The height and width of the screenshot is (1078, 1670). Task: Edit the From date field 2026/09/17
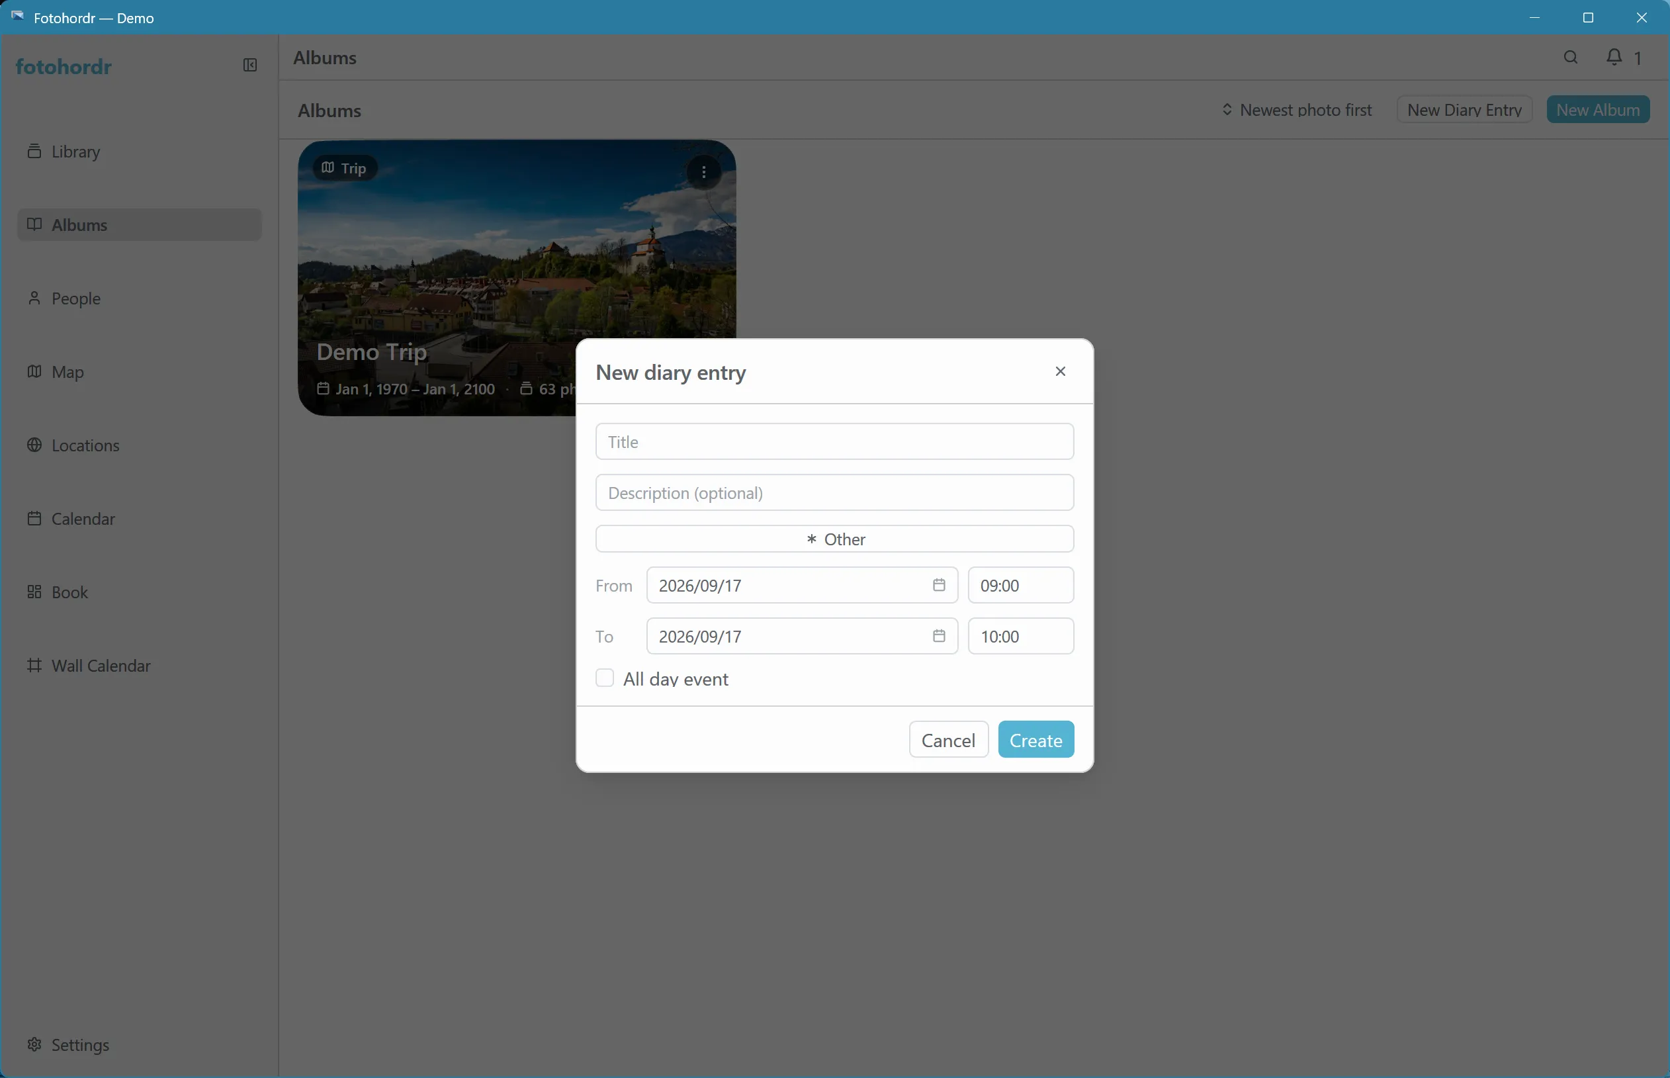coord(801,585)
